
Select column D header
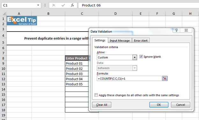point(115,14)
